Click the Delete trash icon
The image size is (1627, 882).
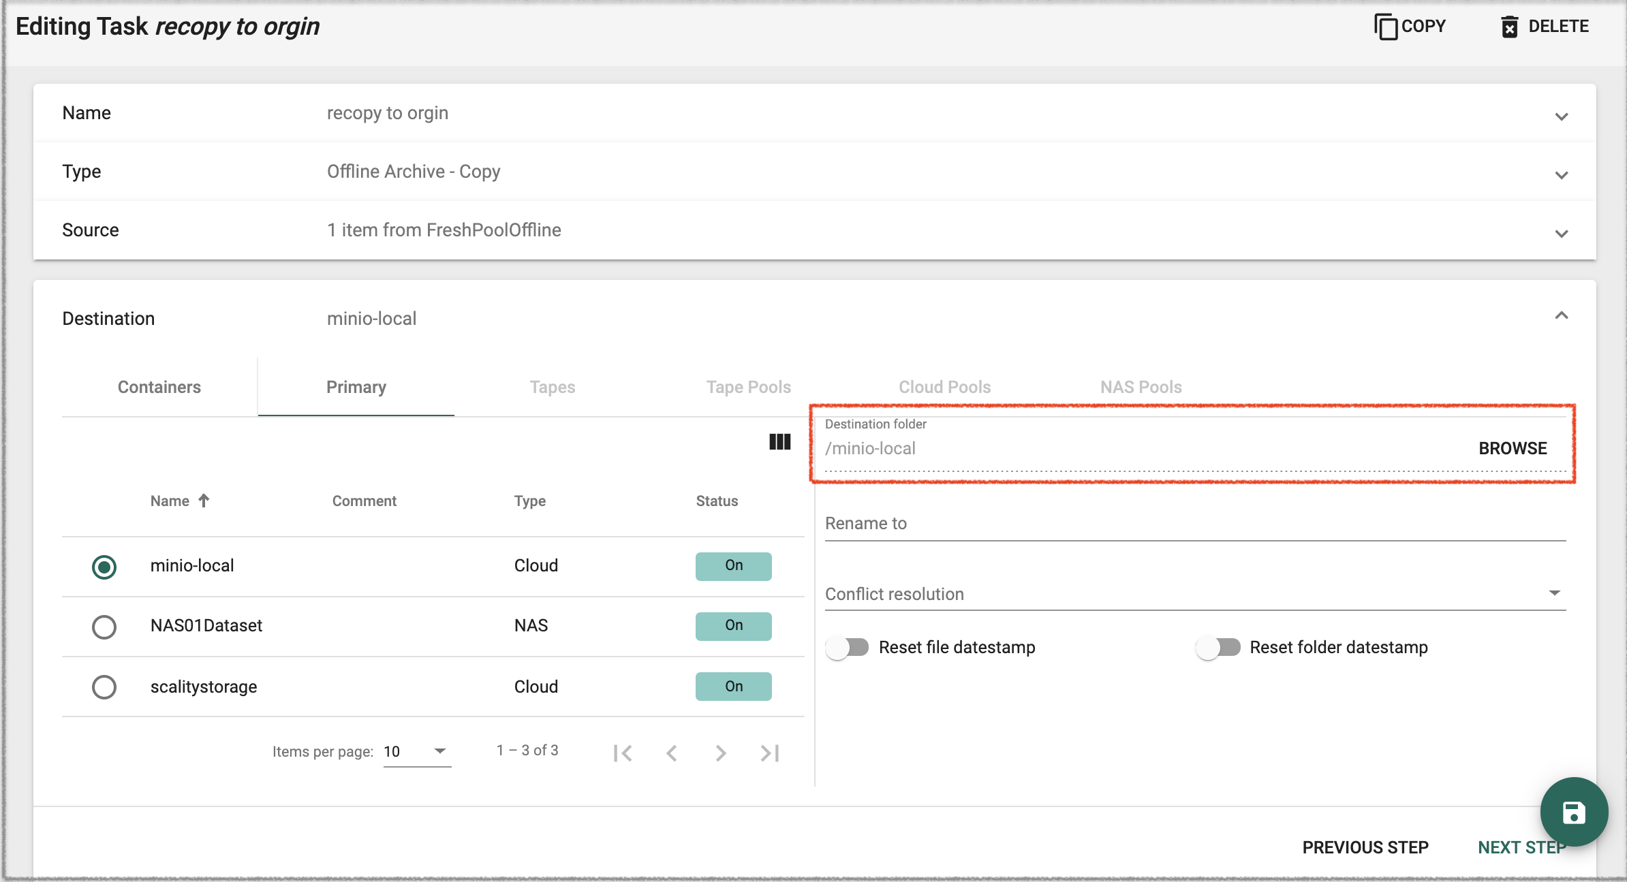click(x=1509, y=27)
